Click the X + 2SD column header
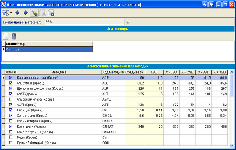Screen dimensions: 236x150 [187, 72]
